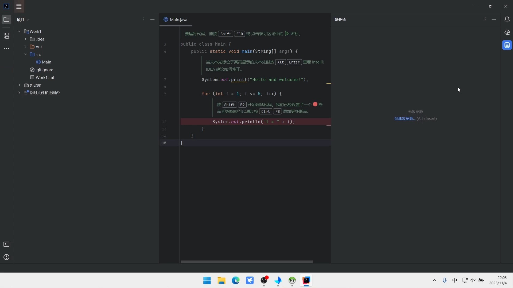Launch Microsoft Edge from taskbar
Viewport: 513px width, 288px height.
(x=235, y=281)
